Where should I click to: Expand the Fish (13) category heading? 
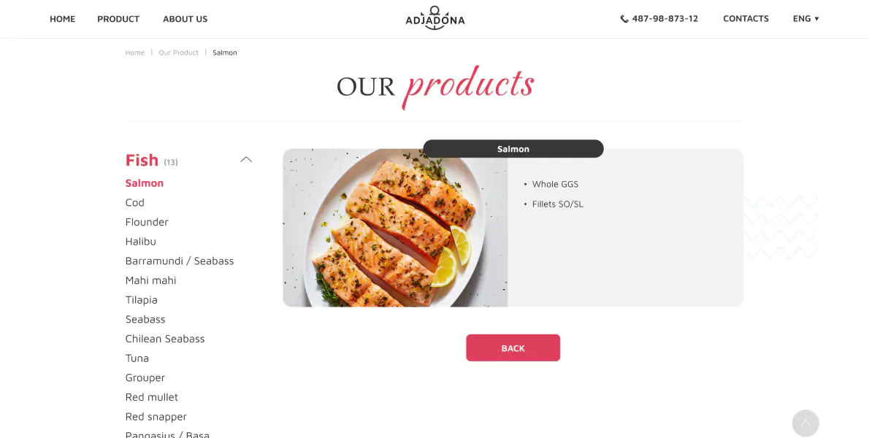[151, 160]
